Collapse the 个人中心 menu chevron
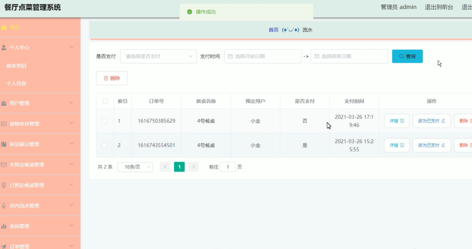472x249 pixels. 71,47
